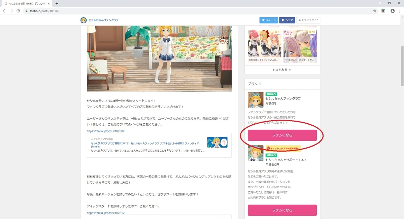Add to favorites with お気に入り 17 button
The width and height of the screenshot is (404, 219).
tap(308, 20)
